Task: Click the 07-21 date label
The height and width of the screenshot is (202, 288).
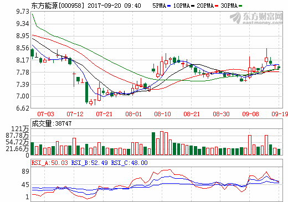Action: pos(104,114)
